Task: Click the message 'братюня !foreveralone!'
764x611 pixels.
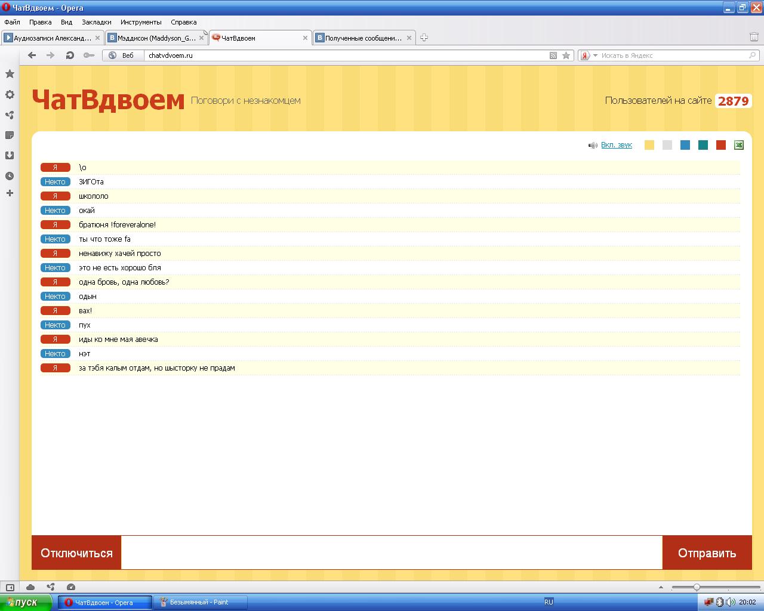Action: (x=117, y=224)
